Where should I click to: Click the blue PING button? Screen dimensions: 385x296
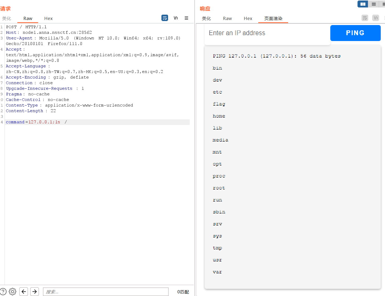pos(355,33)
